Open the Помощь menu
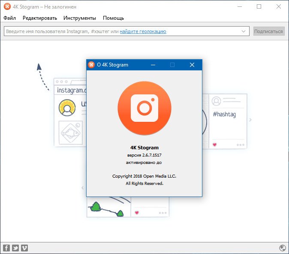 coord(113,18)
